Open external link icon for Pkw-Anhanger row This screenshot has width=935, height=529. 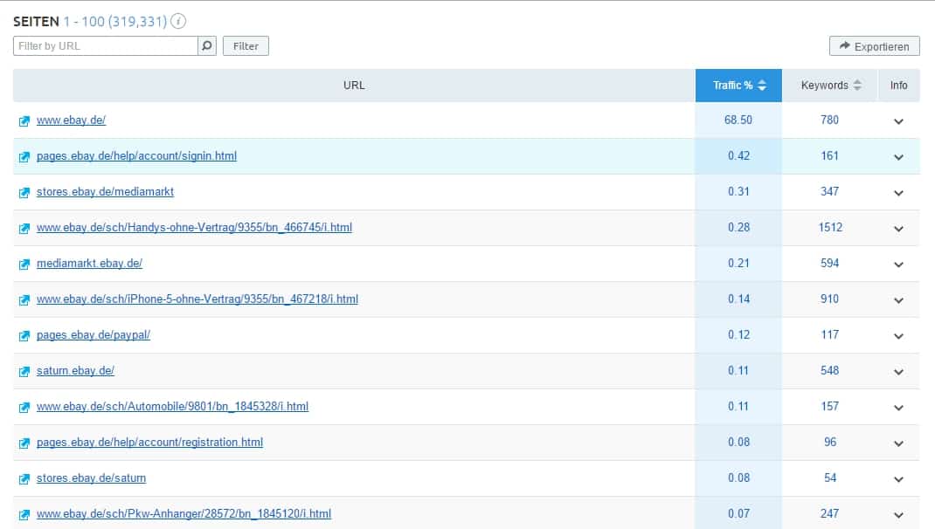click(x=24, y=514)
